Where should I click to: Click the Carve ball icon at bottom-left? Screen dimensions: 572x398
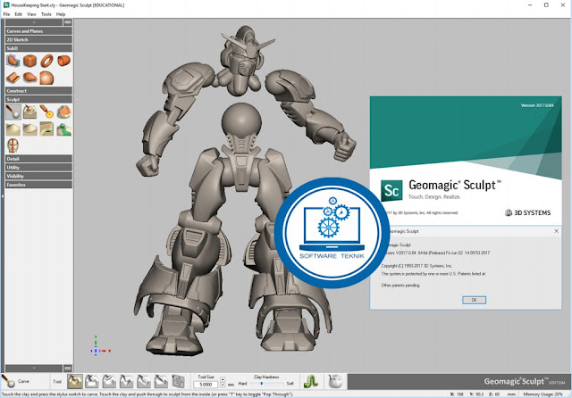click(x=8, y=381)
